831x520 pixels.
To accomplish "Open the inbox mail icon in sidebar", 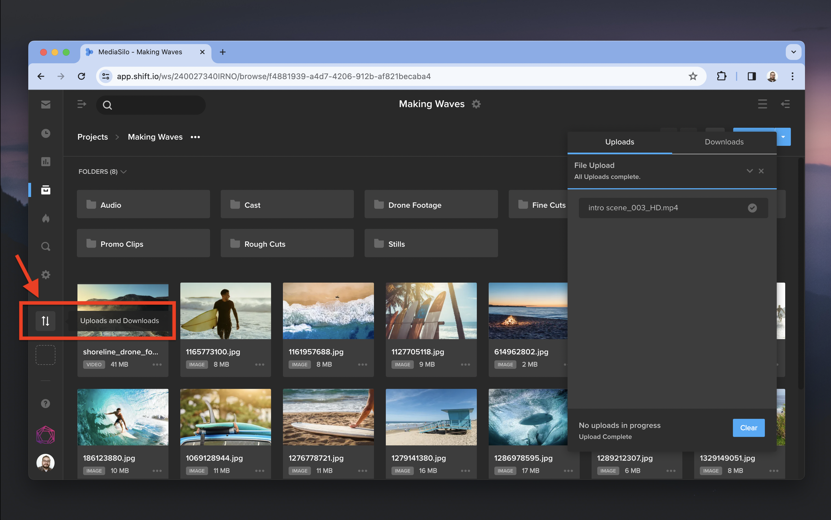I will click(46, 105).
